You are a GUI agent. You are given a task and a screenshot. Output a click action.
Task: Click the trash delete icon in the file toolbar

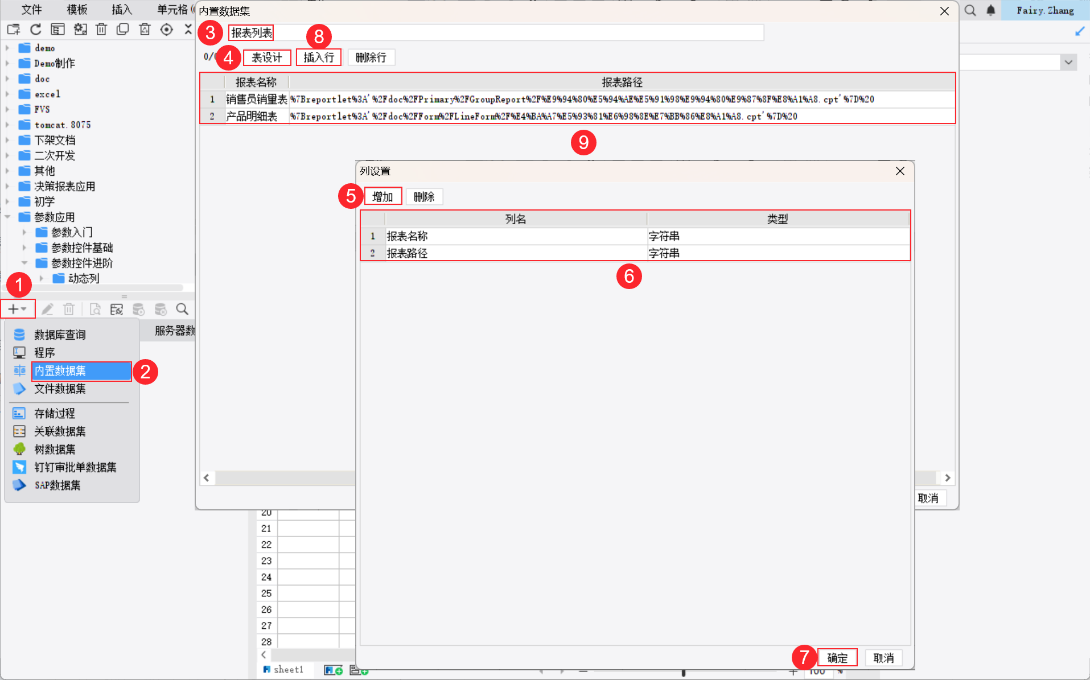pyautogui.click(x=101, y=30)
